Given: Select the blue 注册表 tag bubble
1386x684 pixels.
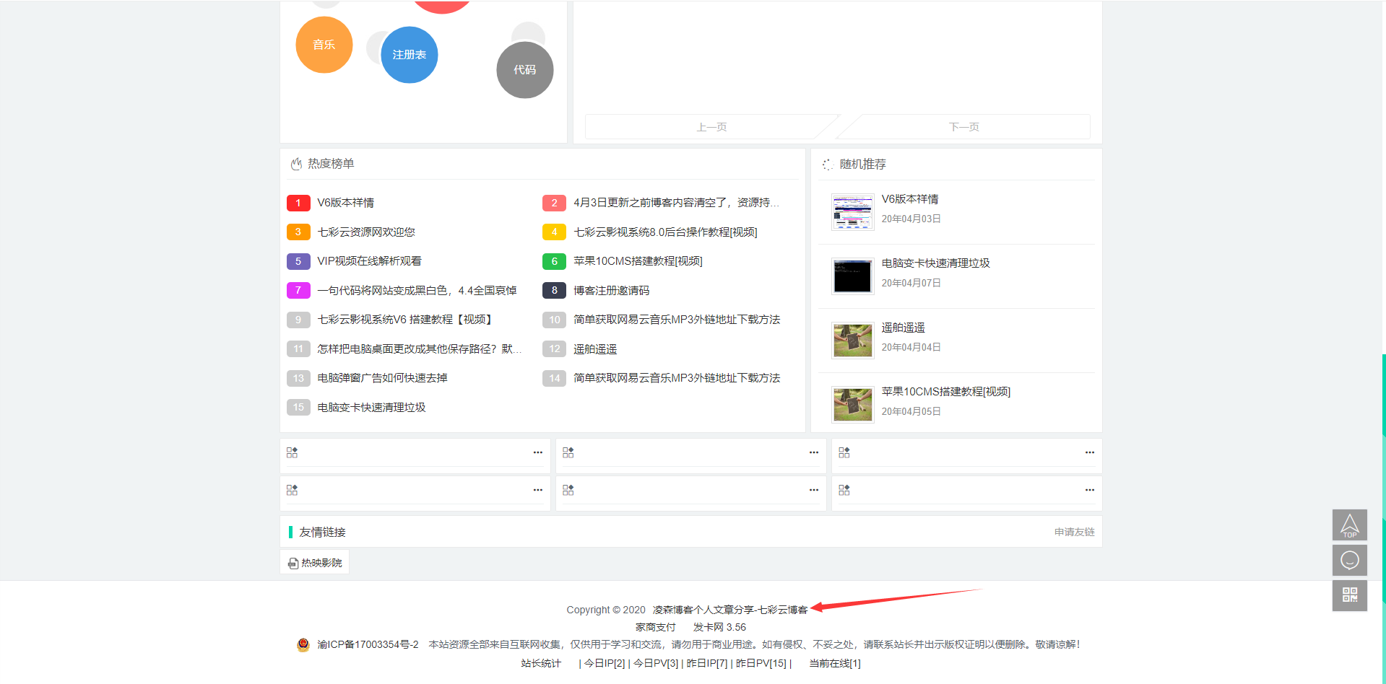Looking at the screenshot, I should click(410, 55).
